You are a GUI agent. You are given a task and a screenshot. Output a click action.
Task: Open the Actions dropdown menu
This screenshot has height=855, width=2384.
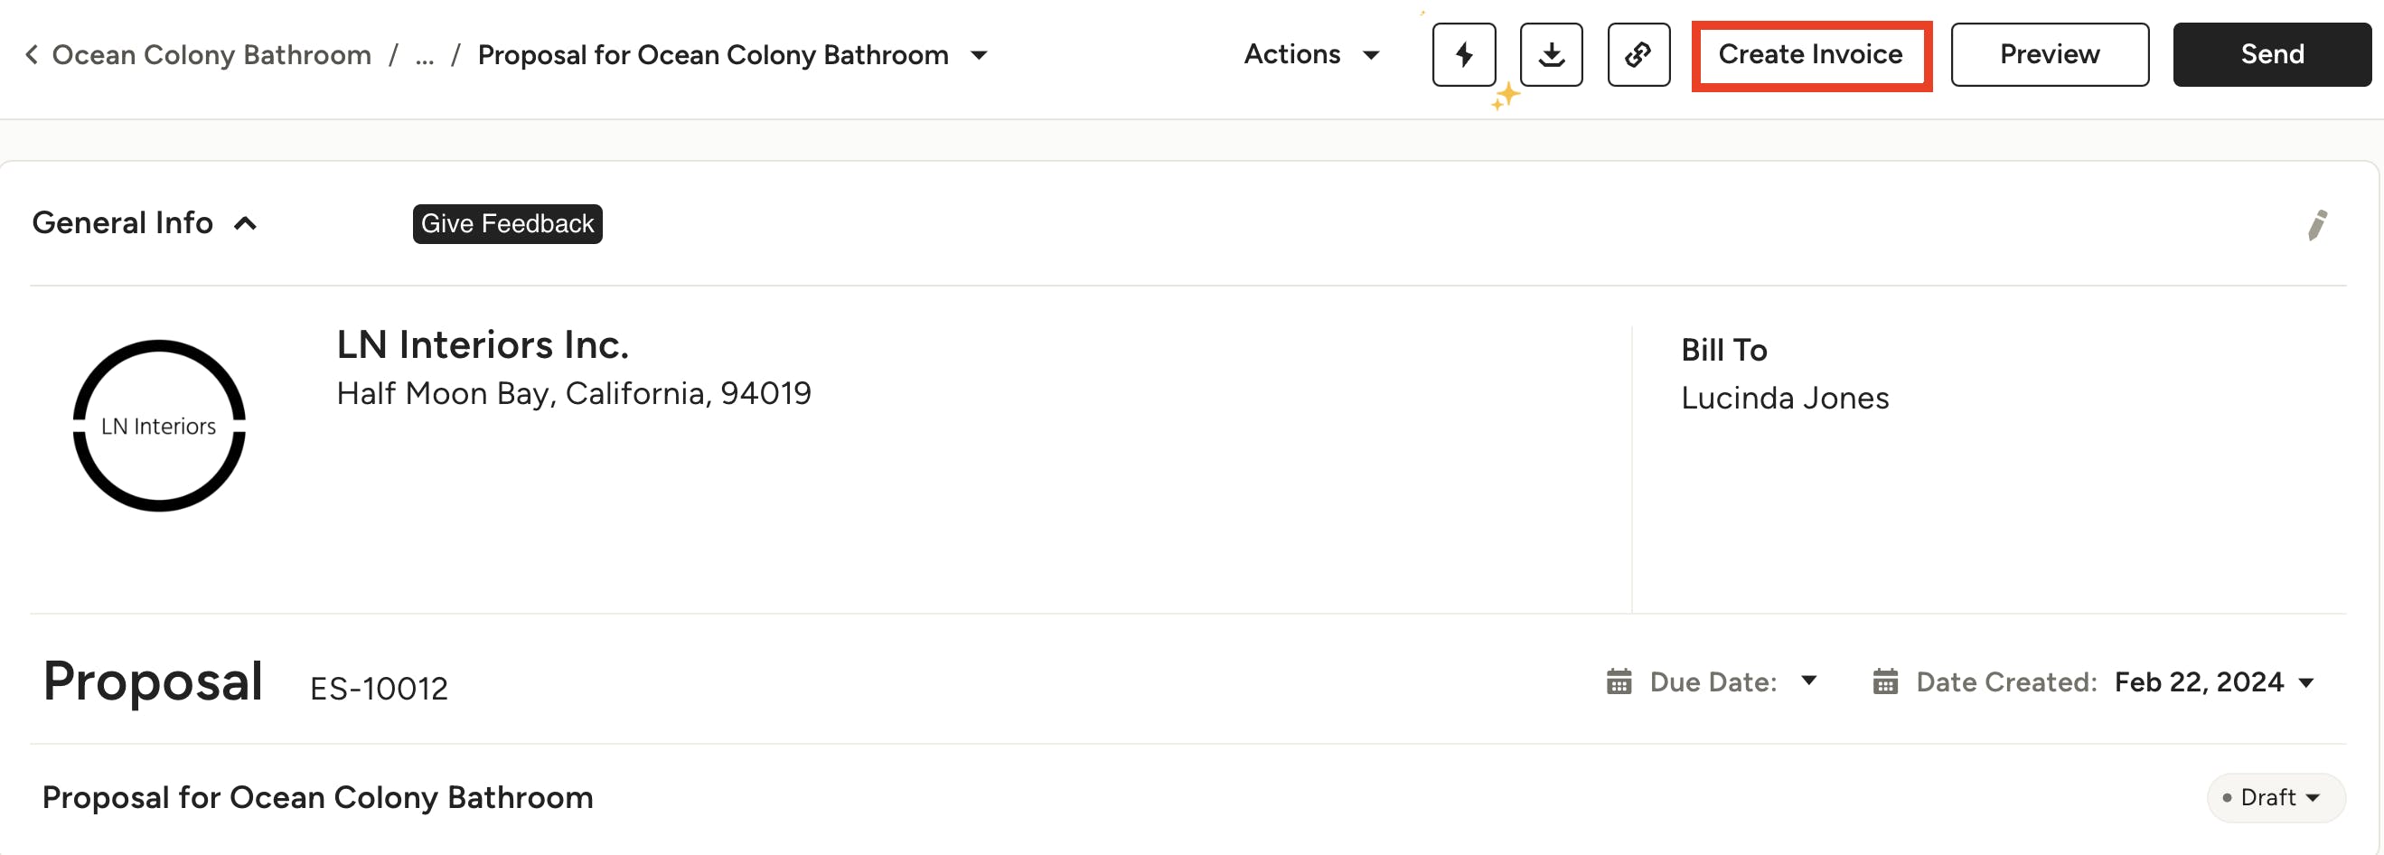coord(1310,54)
